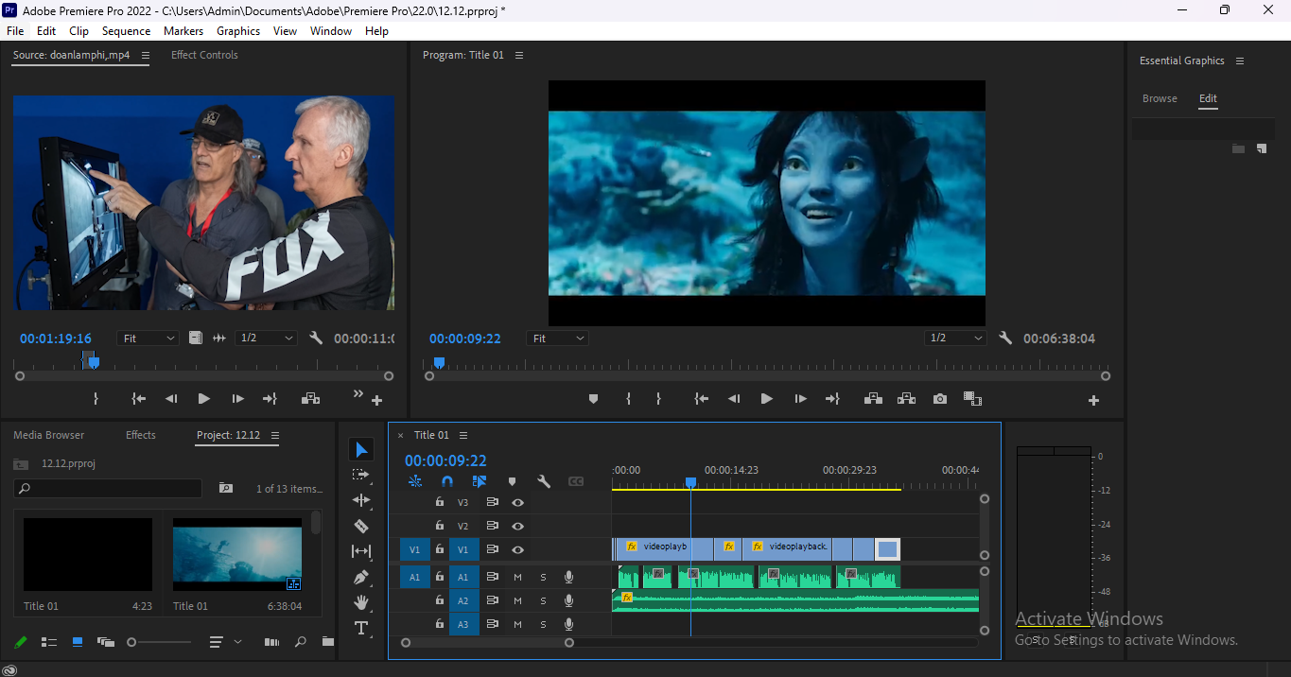Screen dimensions: 1291x677
Task: Click Program monitor playhead scrubber
Action: tap(439, 363)
